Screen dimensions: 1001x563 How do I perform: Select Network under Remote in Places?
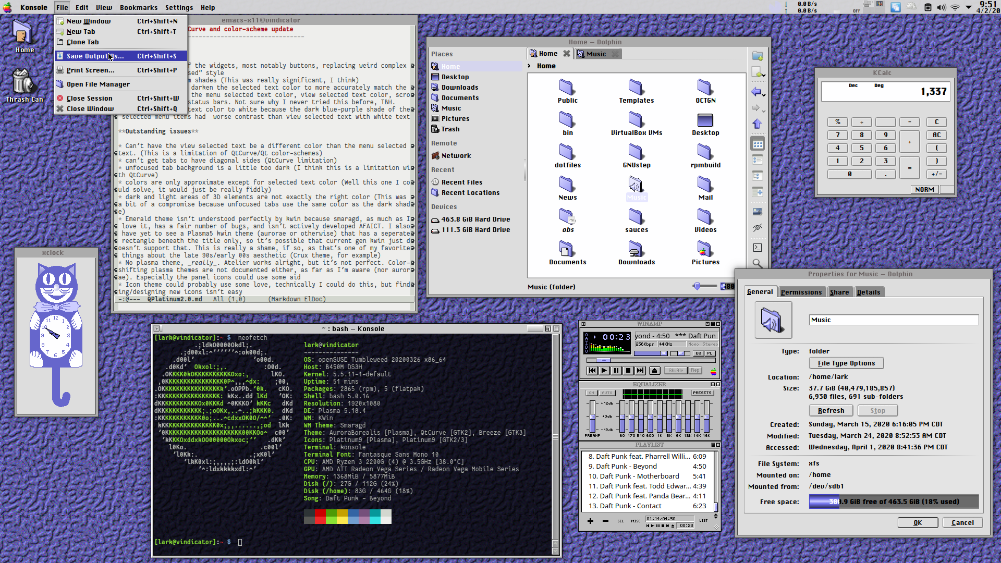coord(456,156)
